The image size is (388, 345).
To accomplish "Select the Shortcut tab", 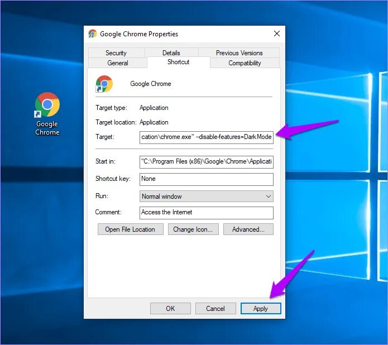I will pos(179,62).
